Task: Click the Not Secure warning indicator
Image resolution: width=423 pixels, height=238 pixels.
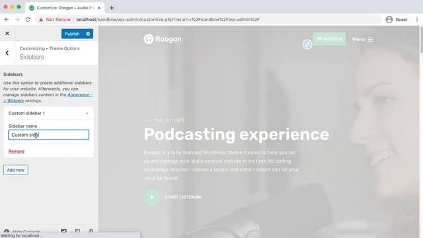Action: pos(55,19)
